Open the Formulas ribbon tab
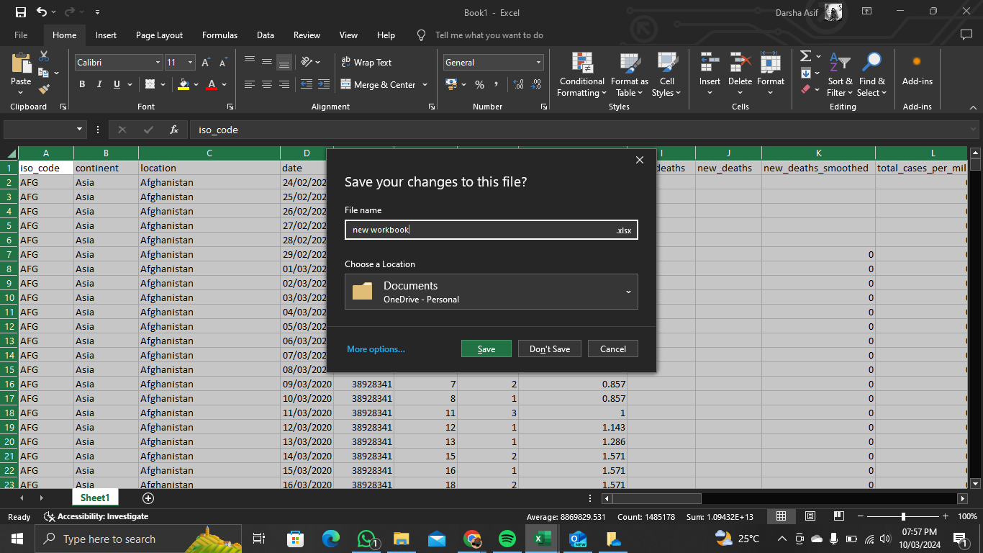This screenshot has height=553, width=983. (219, 35)
